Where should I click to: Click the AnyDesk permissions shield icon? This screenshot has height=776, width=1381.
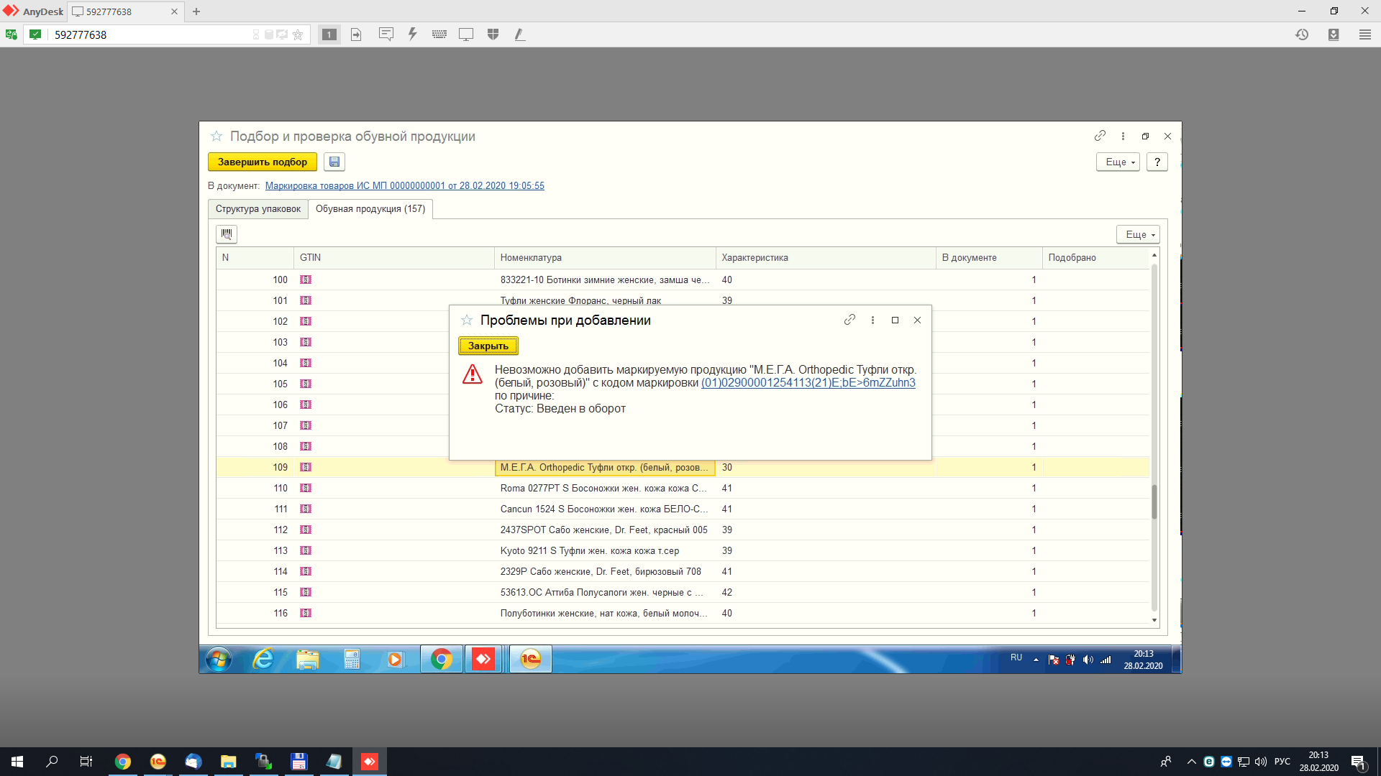[x=493, y=34]
